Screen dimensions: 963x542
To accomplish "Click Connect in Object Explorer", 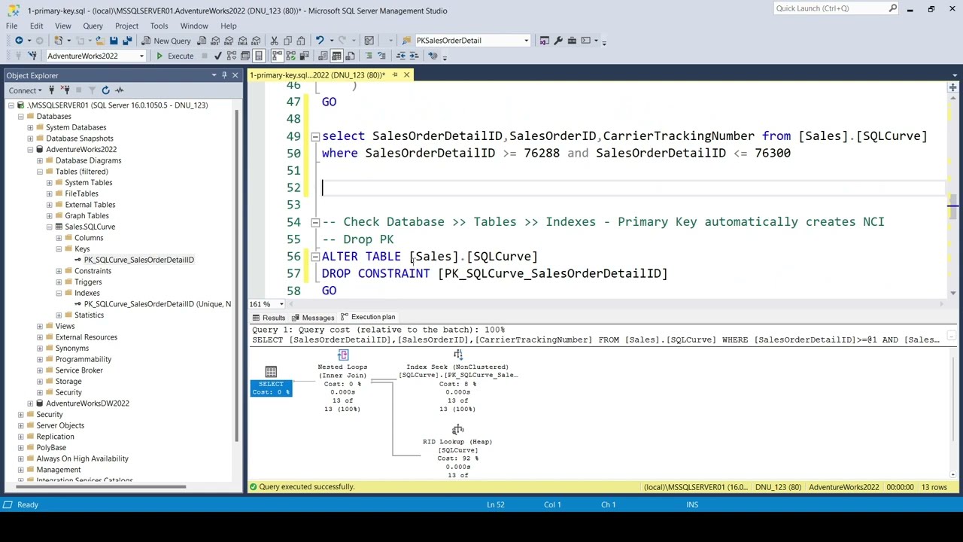I will (x=26, y=90).
